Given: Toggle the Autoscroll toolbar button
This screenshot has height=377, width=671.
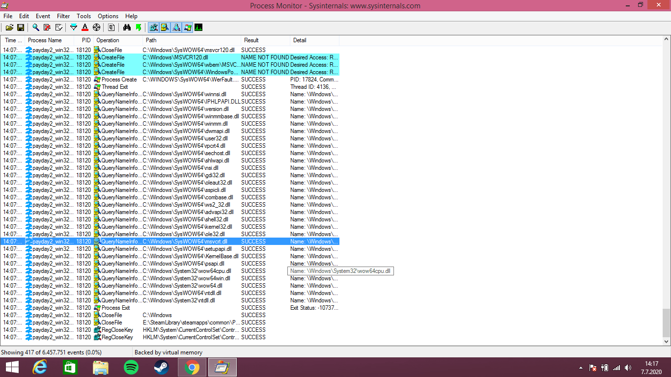Looking at the screenshot, I should tap(47, 27).
